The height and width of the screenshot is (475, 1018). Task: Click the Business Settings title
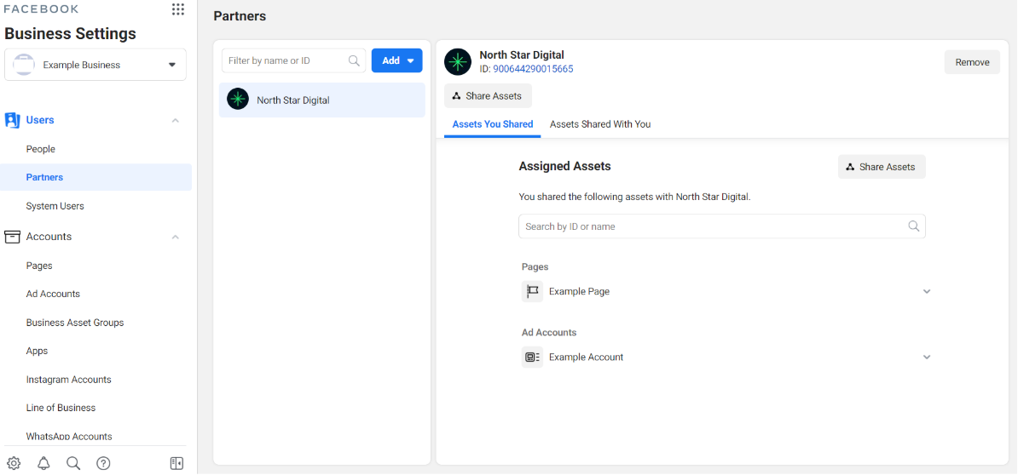pos(70,34)
